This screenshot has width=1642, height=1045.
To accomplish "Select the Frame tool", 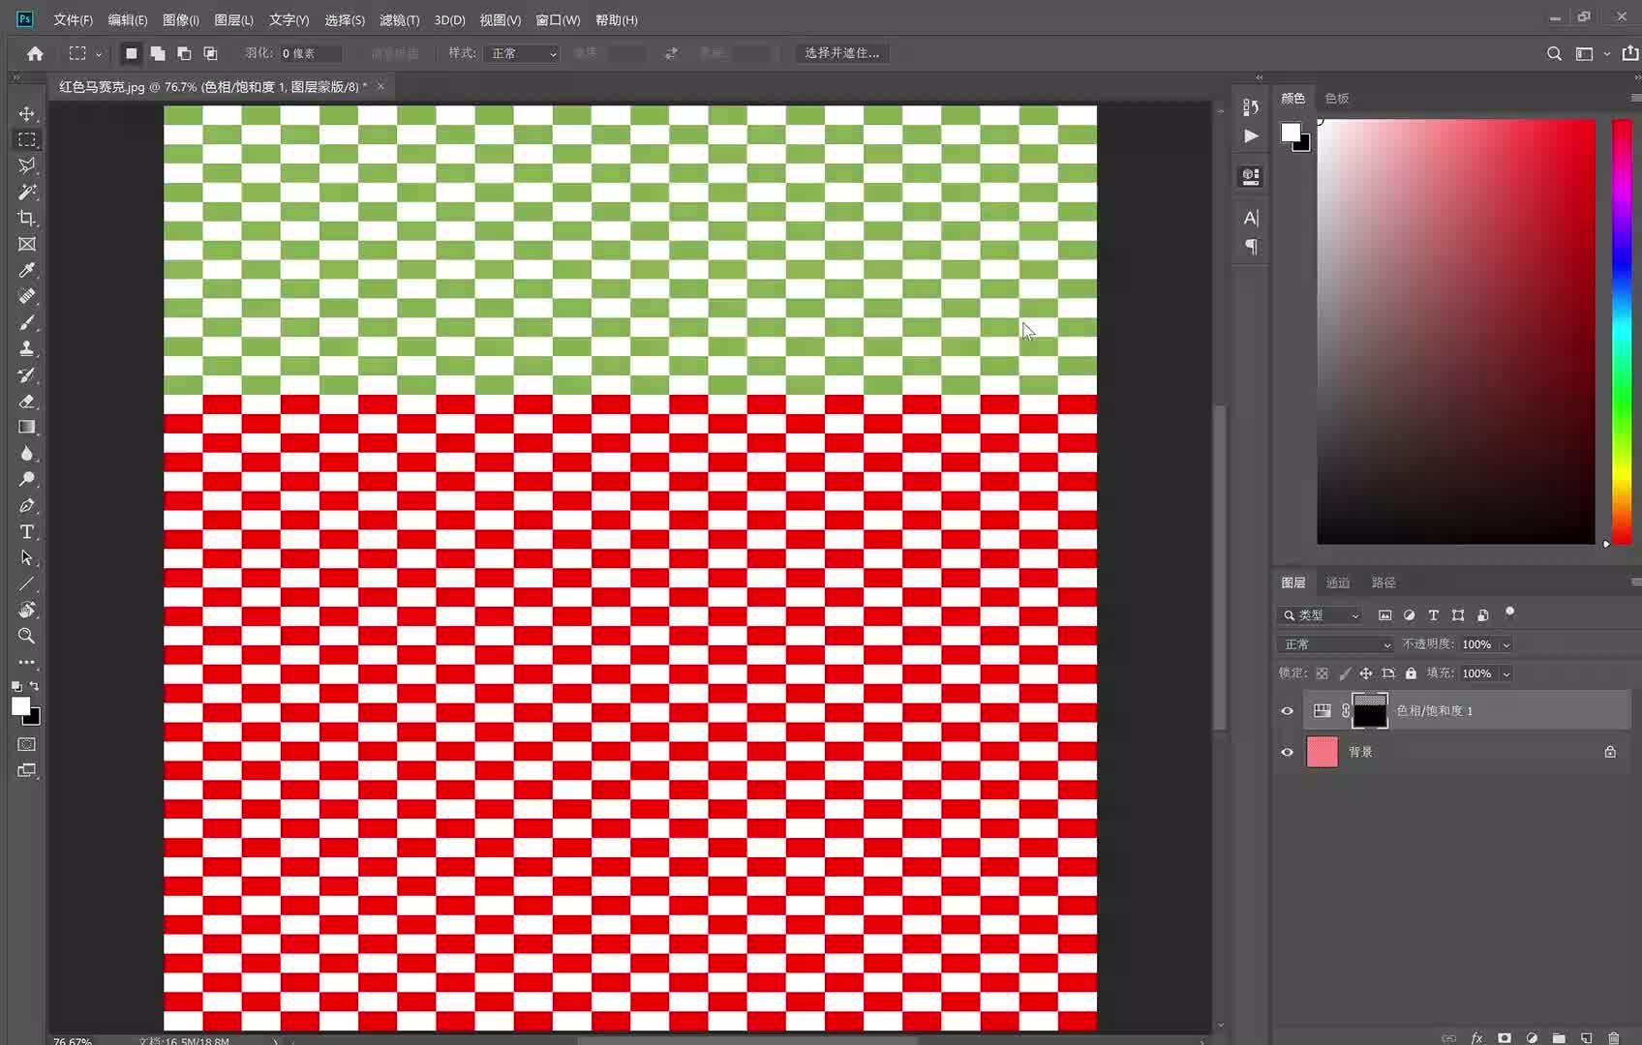I will pyautogui.click(x=26, y=245).
